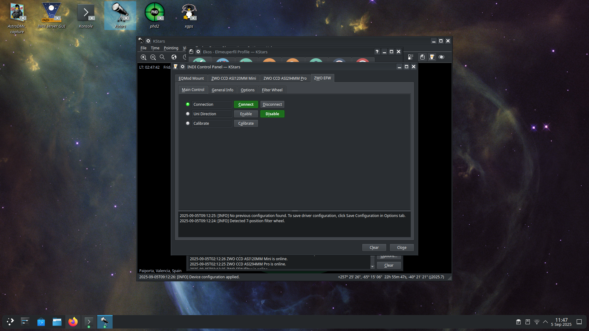Click the show desktop button in the taskbar corner
The image size is (589, 331).
pos(579,322)
